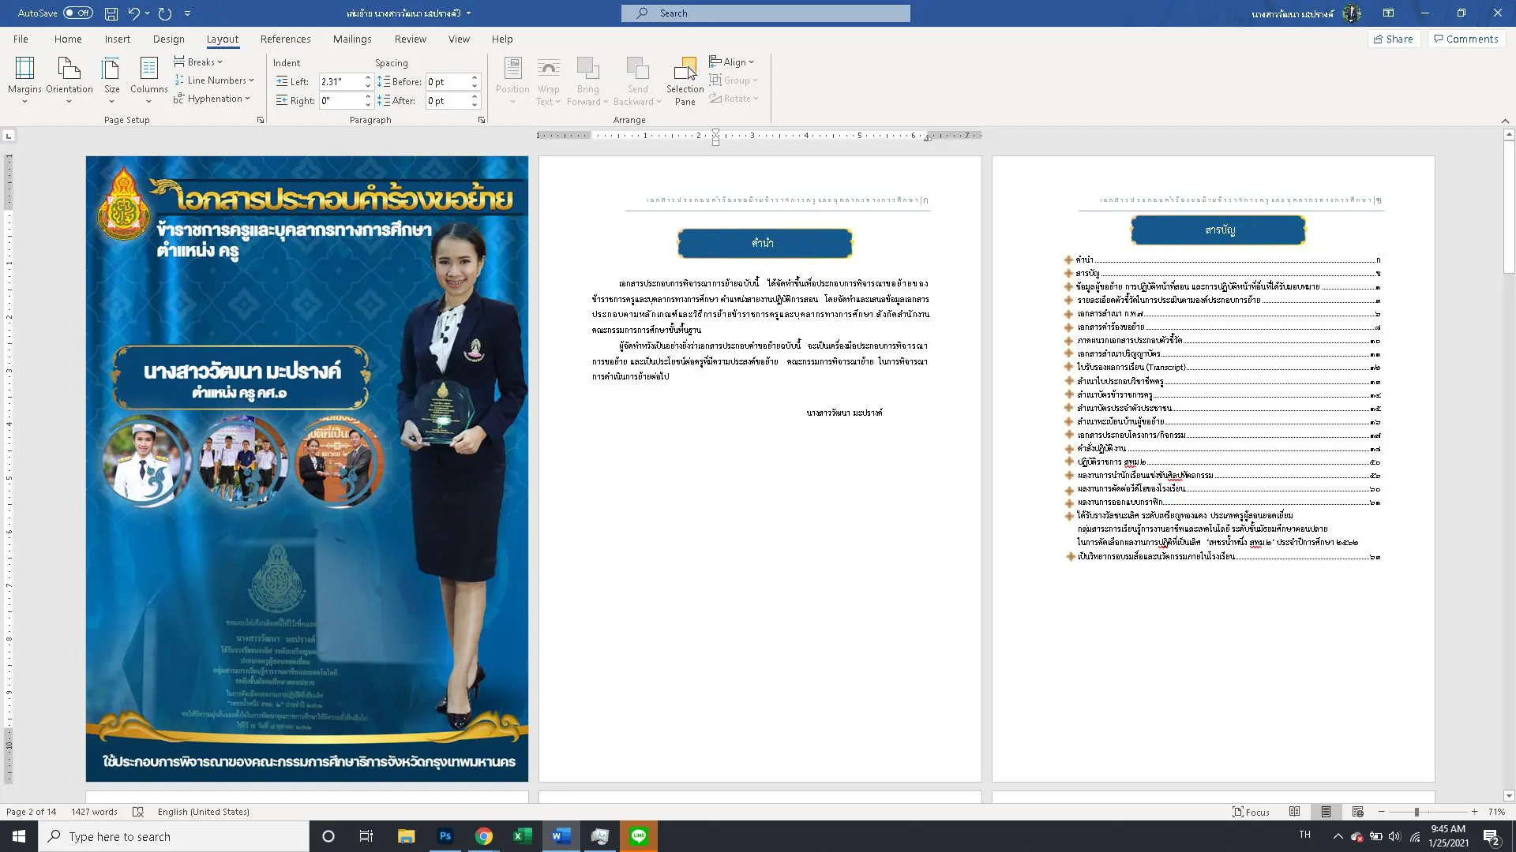The image size is (1516, 852).
Task: Click the Send Backward icon
Action: pyautogui.click(x=637, y=68)
